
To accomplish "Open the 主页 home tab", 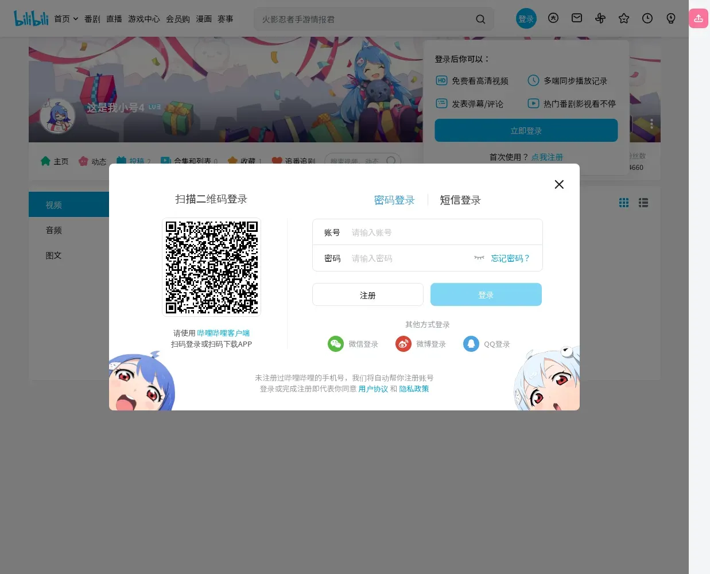I will tap(55, 161).
